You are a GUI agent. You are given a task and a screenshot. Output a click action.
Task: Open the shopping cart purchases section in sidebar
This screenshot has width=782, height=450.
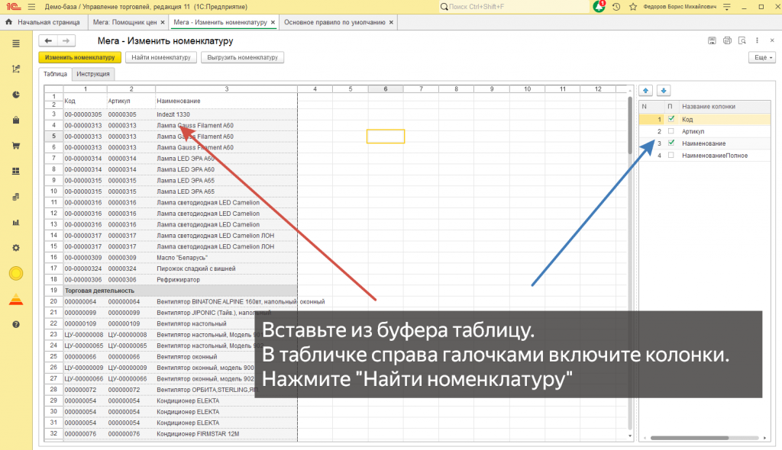[x=16, y=146]
